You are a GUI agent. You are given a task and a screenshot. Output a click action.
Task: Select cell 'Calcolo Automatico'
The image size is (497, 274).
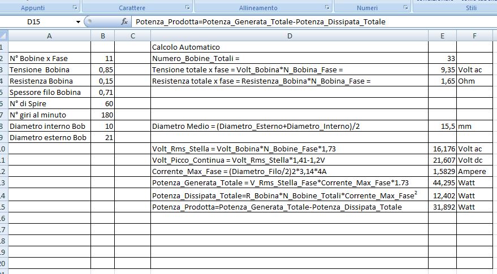click(289, 47)
